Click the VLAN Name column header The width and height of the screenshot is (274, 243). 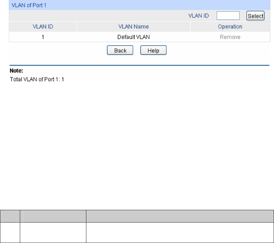click(x=134, y=26)
